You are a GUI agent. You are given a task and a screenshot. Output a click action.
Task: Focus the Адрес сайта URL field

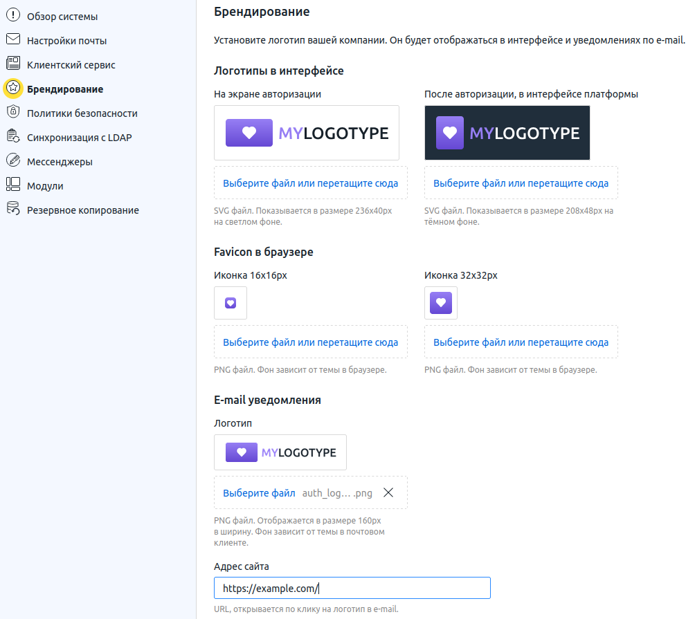tap(352, 588)
